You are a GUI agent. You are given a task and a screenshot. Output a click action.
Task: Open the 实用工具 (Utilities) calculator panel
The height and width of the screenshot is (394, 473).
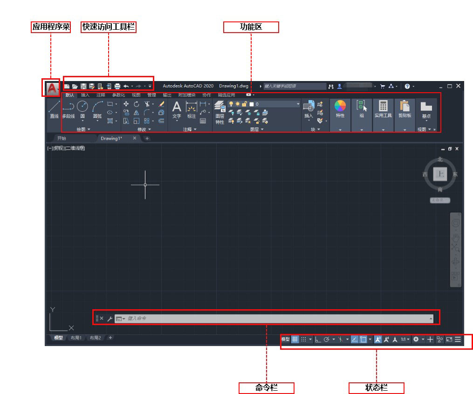[x=383, y=105]
